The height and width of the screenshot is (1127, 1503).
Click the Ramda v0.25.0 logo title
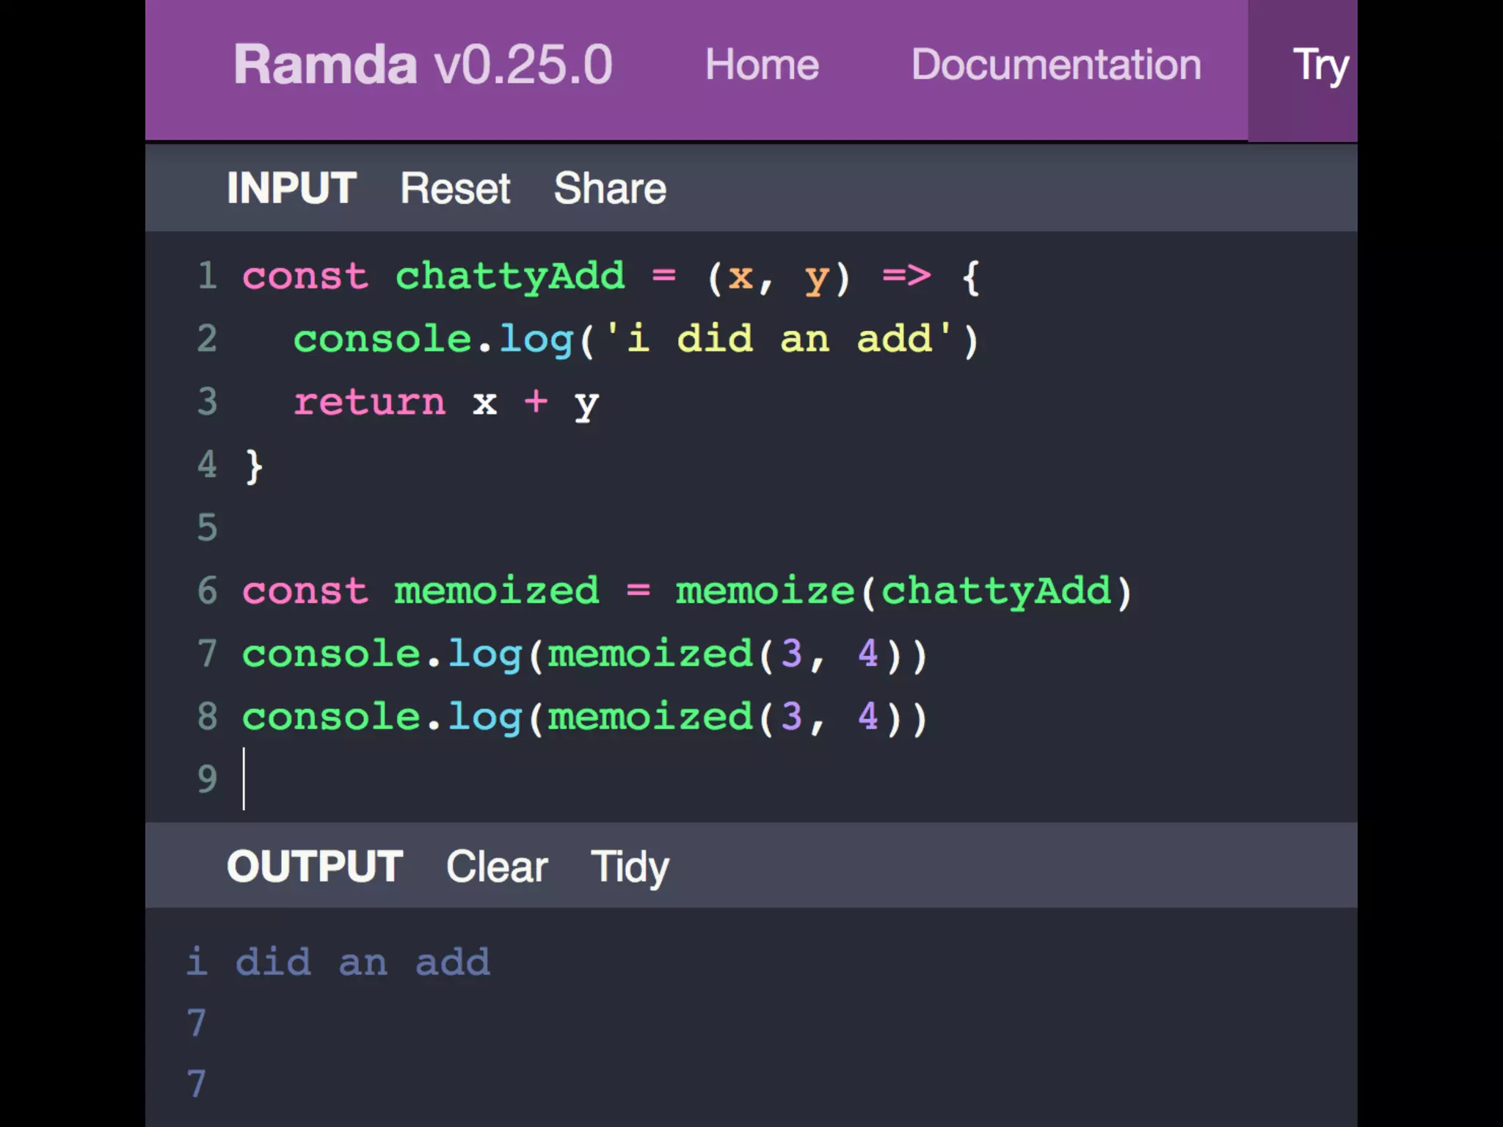point(422,65)
